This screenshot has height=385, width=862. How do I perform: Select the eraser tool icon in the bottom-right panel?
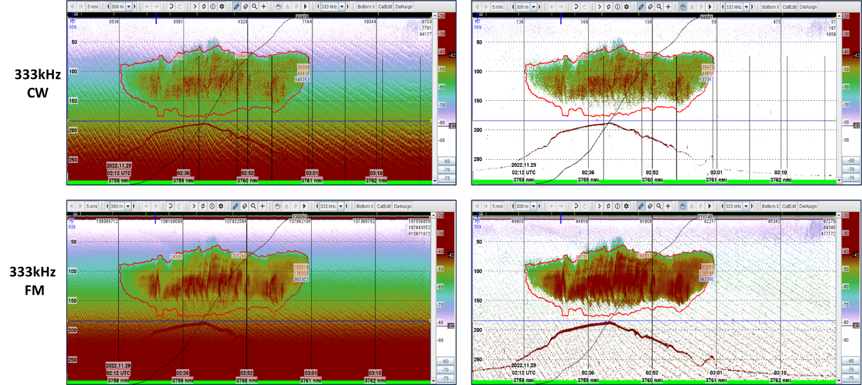point(651,207)
